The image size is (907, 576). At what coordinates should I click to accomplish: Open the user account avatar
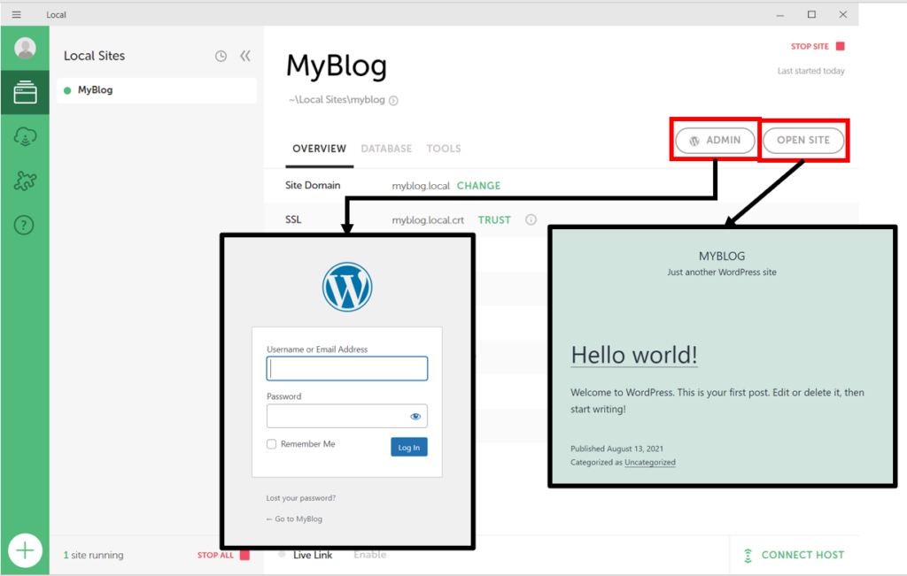(25, 48)
